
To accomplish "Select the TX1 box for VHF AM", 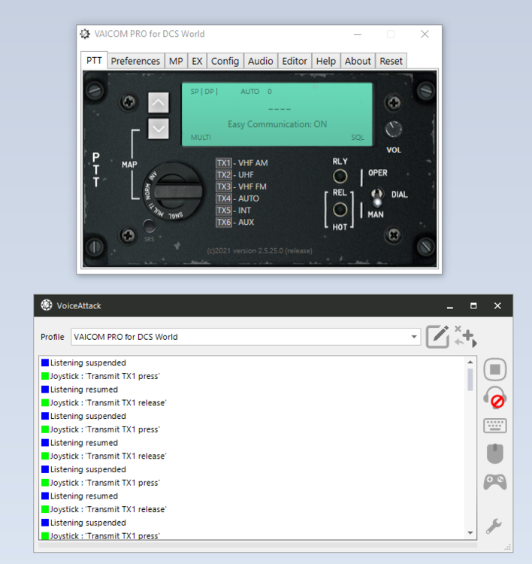I will pos(224,163).
